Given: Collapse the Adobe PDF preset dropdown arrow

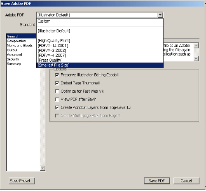Looking at the screenshot, I should (160, 15).
